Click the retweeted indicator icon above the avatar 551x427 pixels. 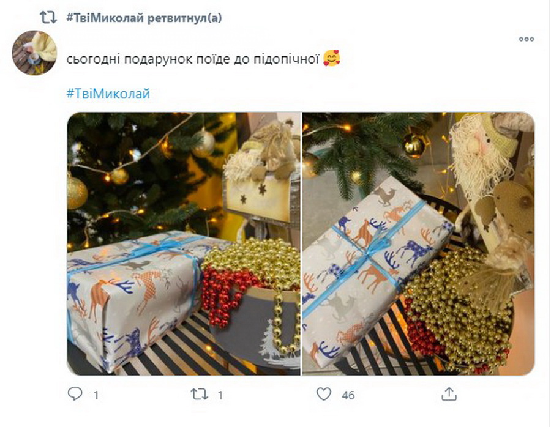point(48,17)
